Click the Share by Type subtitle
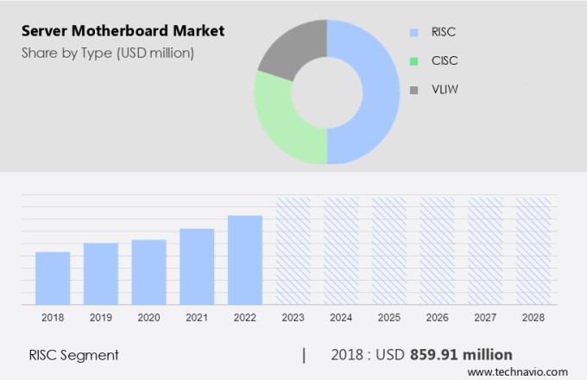Image resolution: width=587 pixels, height=380 pixels. (108, 53)
